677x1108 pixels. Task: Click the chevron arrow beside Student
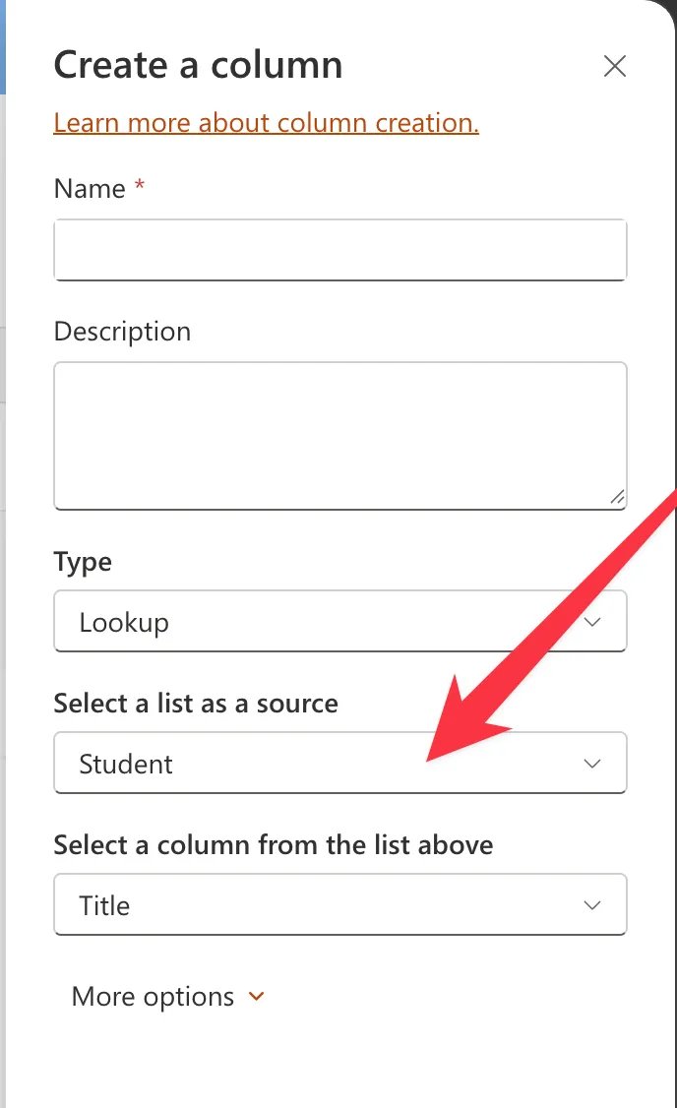(x=592, y=764)
